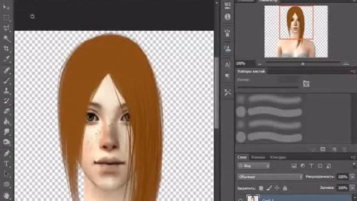Click new brush preset icon
The image size is (357, 201).
(334, 149)
